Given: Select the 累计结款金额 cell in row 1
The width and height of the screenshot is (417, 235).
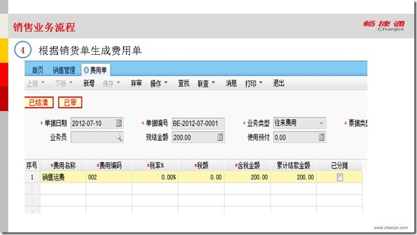Looking at the screenshot, I should [x=293, y=177].
